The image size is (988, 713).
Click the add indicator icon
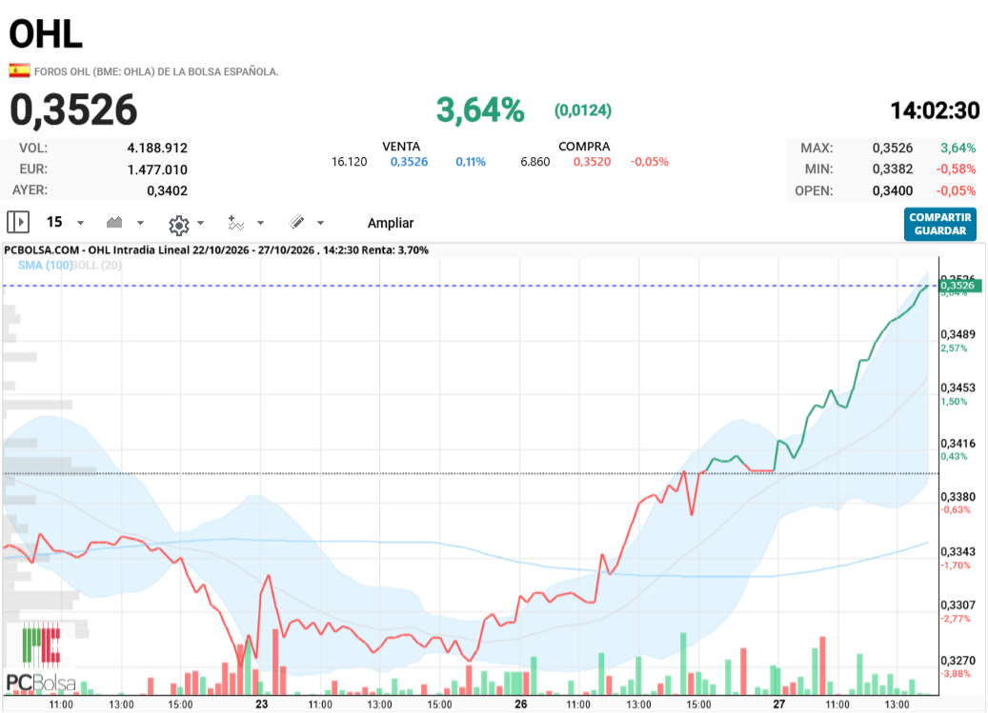(235, 223)
